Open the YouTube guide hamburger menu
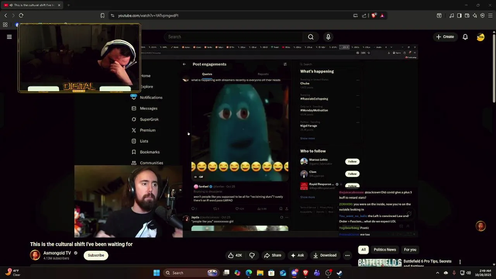Image resolution: width=496 pixels, height=279 pixels. click(x=9, y=37)
